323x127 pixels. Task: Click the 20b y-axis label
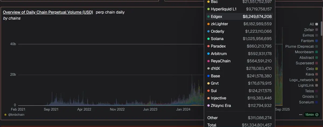[13, 74]
